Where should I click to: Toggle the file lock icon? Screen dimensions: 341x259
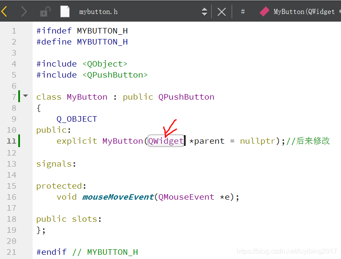click(x=45, y=11)
